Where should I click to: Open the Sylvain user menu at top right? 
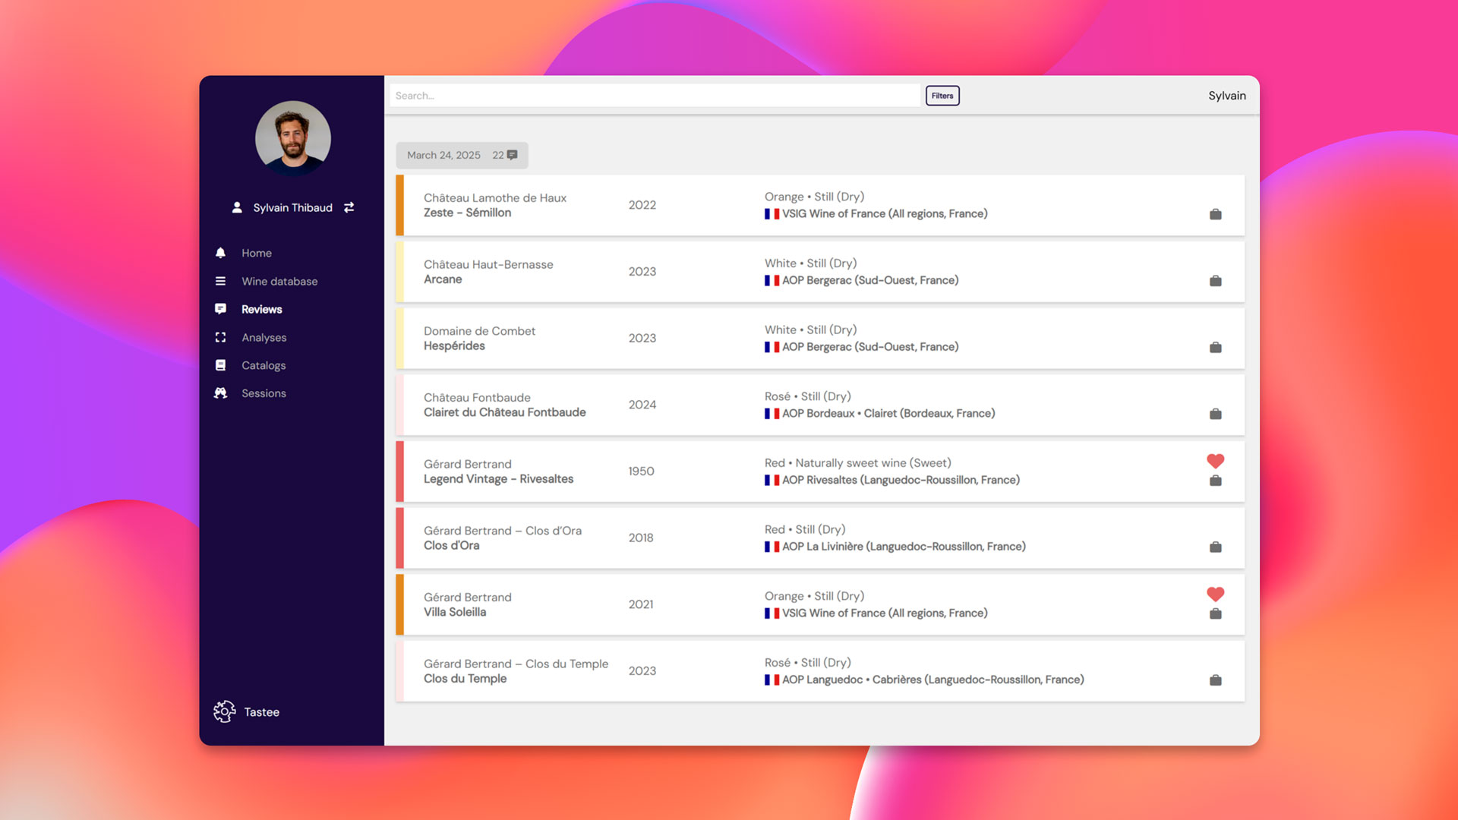point(1226,96)
